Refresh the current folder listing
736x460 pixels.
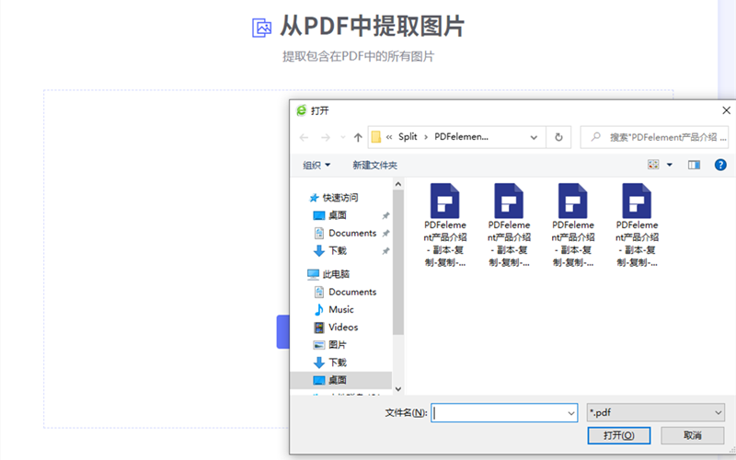(558, 137)
